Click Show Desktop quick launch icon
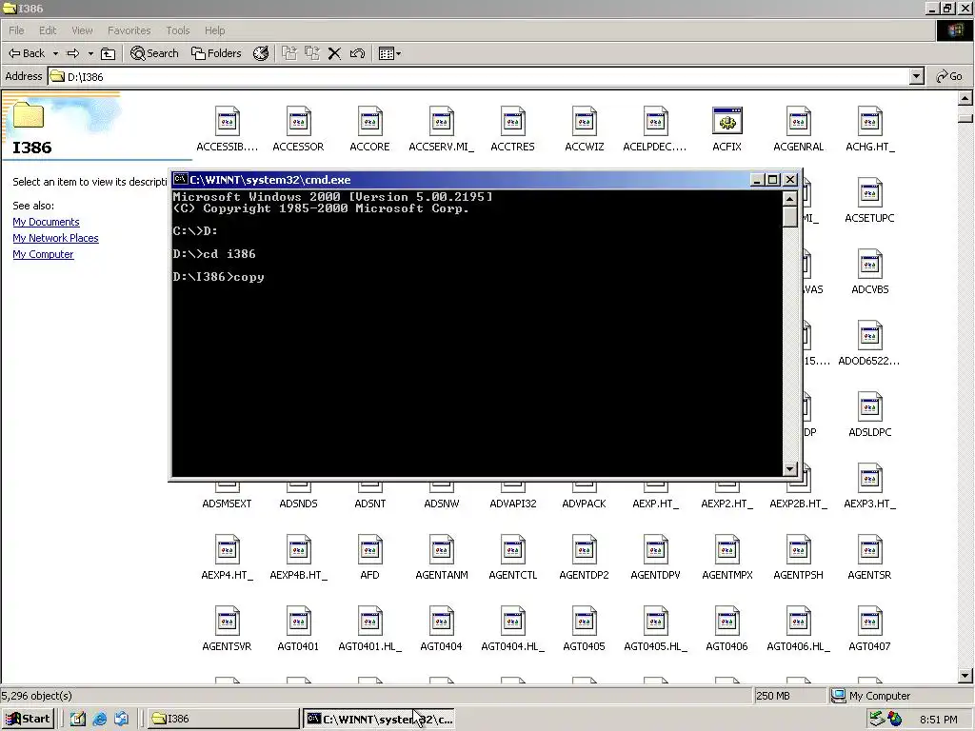 click(x=78, y=719)
